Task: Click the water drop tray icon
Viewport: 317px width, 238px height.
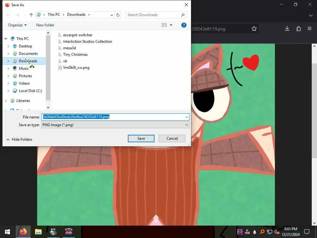Action: (x=255, y=232)
